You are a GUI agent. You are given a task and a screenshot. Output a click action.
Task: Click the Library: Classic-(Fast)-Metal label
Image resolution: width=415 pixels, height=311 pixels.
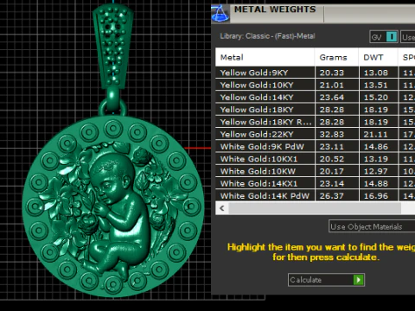click(267, 36)
